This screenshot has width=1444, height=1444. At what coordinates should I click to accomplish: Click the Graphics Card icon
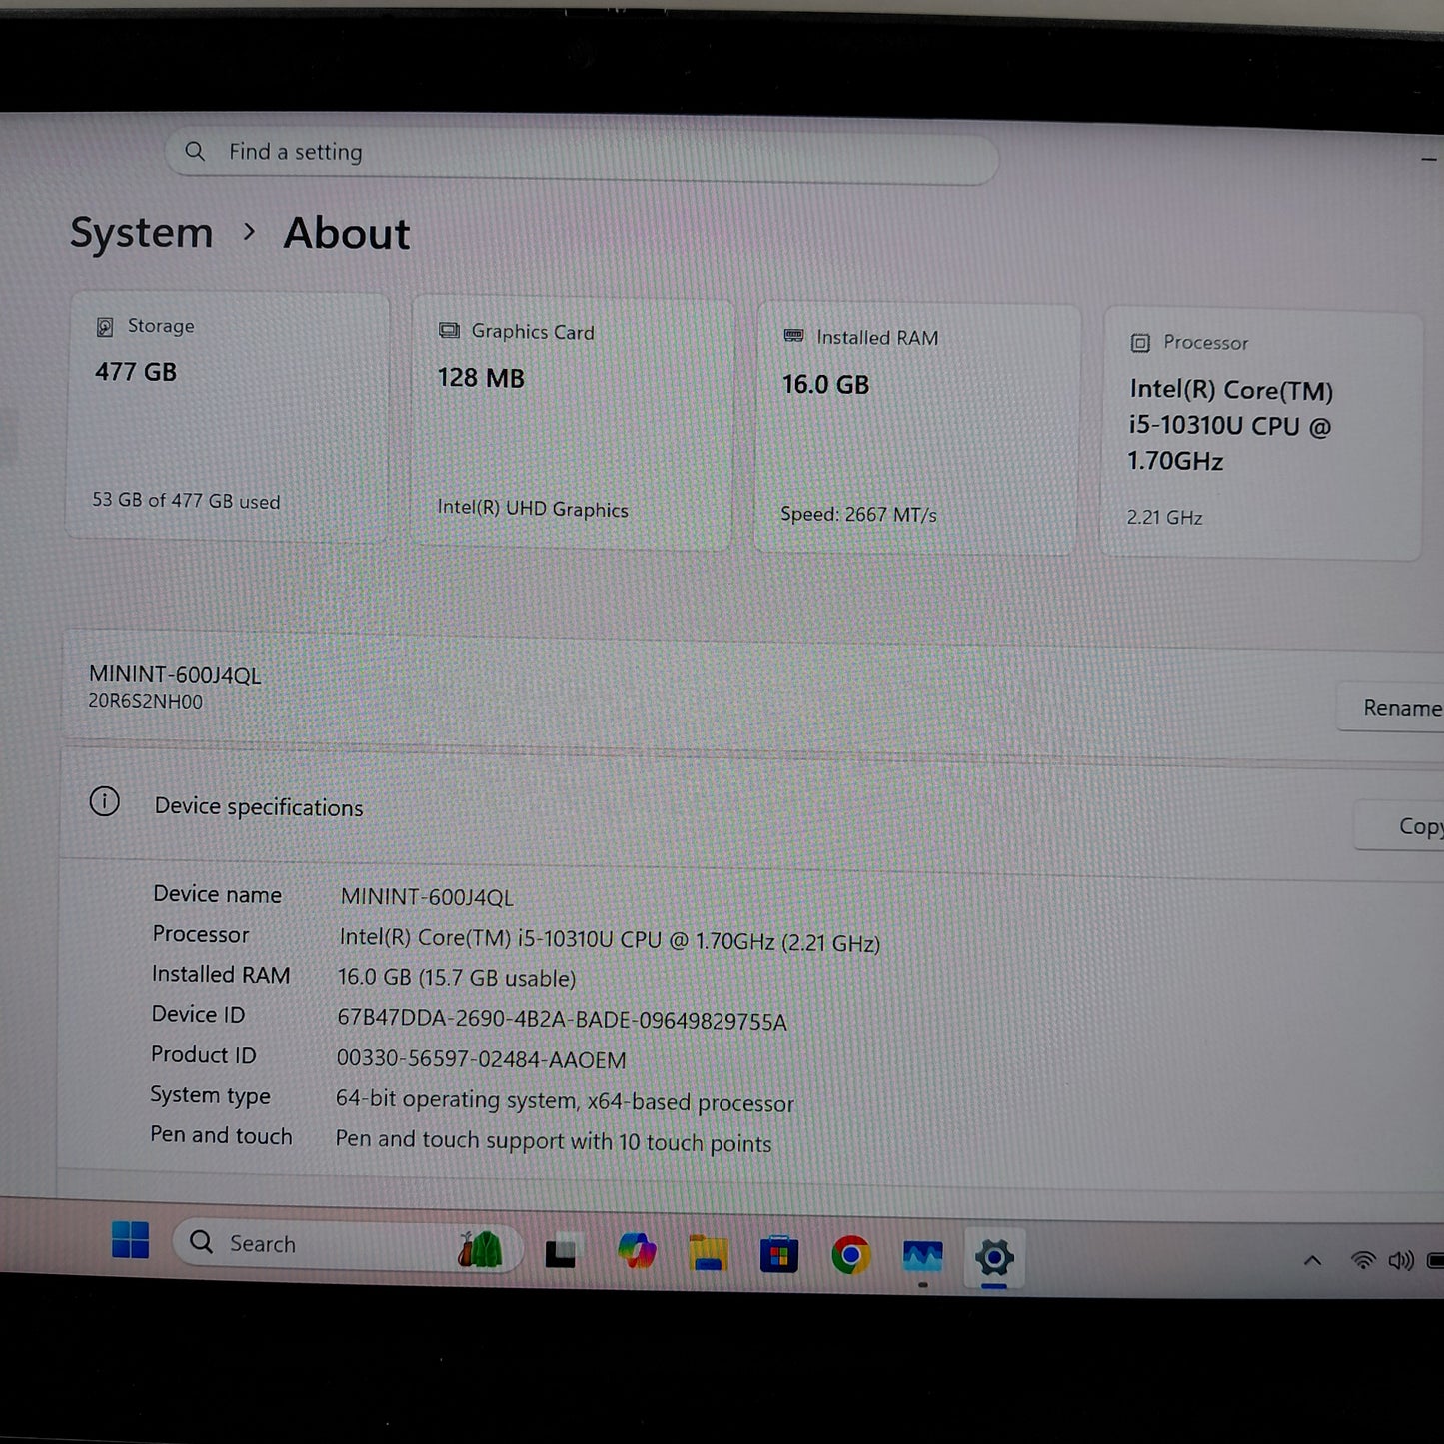pos(448,331)
